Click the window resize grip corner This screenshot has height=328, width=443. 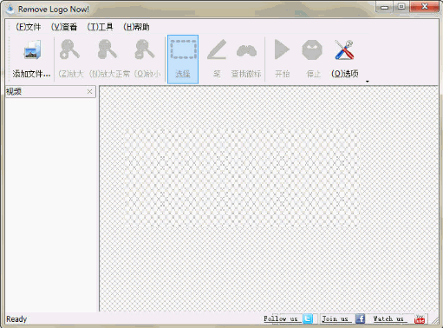pos(435,320)
